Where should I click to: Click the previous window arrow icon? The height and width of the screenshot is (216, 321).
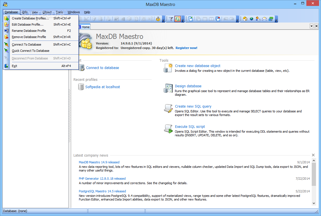(x=226, y=19)
